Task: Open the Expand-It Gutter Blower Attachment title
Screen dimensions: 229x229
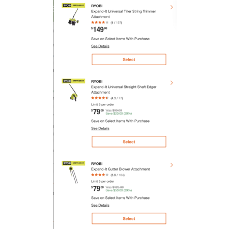Action: 121,169
